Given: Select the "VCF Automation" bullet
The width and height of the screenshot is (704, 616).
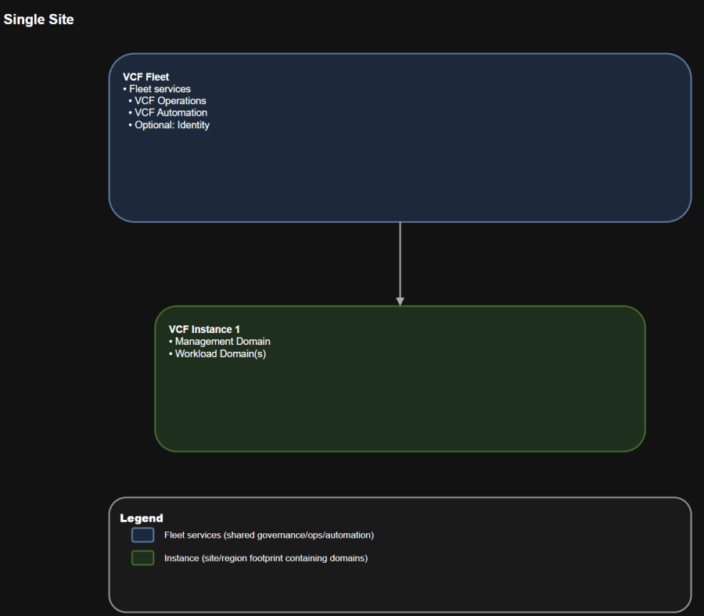Looking at the screenshot, I should pyautogui.click(x=171, y=113).
